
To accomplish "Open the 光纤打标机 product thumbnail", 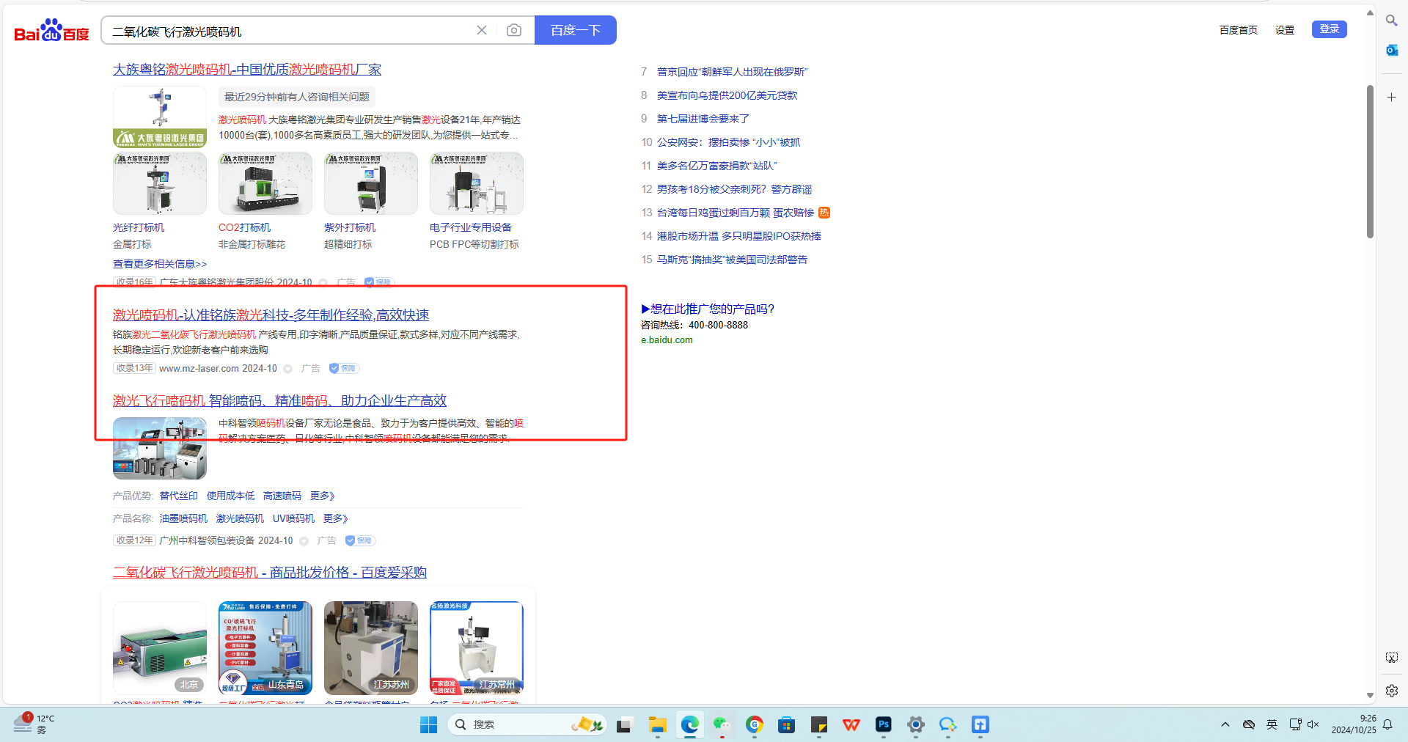I will [x=160, y=183].
